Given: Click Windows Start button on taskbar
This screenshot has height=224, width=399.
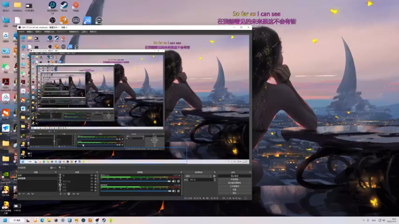Looking at the screenshot, I should click(x=5, y=220).
